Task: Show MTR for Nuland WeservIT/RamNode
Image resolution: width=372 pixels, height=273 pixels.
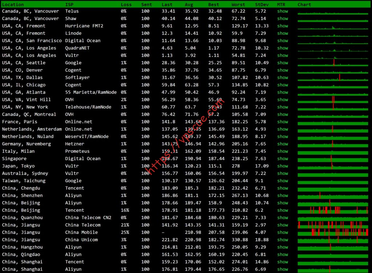Action: tap(283, 136)
